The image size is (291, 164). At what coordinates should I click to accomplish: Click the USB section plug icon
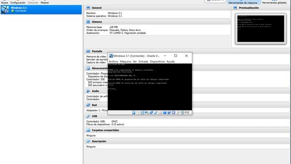pyautogui.click(x=88, y=116)
